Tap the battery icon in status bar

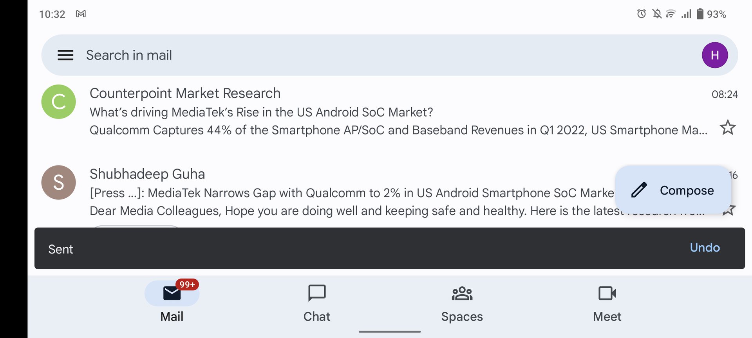point(700,14)
